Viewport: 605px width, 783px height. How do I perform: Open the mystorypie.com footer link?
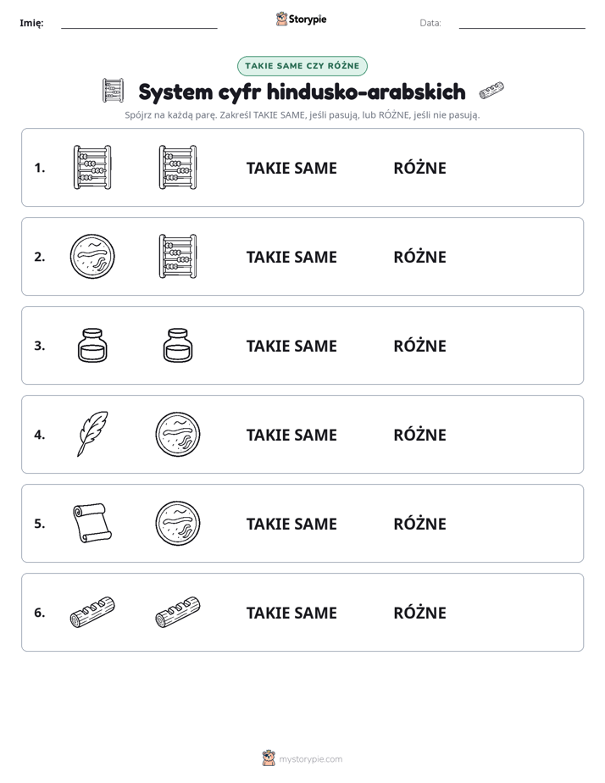coord(310,759)
